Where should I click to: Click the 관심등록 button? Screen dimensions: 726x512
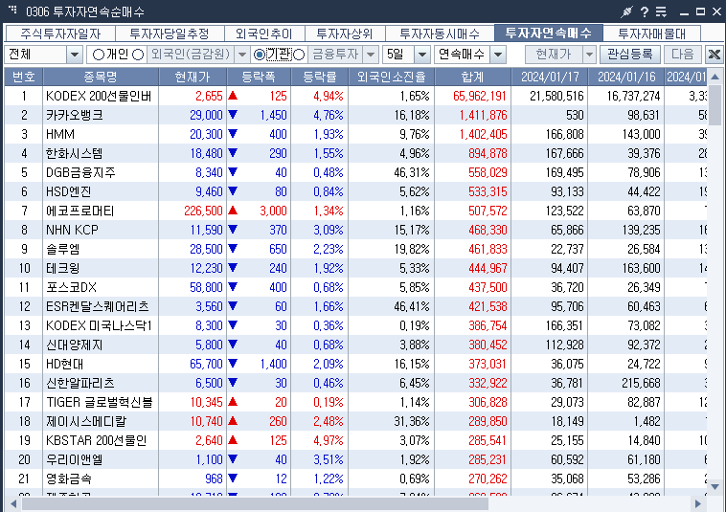629,55
